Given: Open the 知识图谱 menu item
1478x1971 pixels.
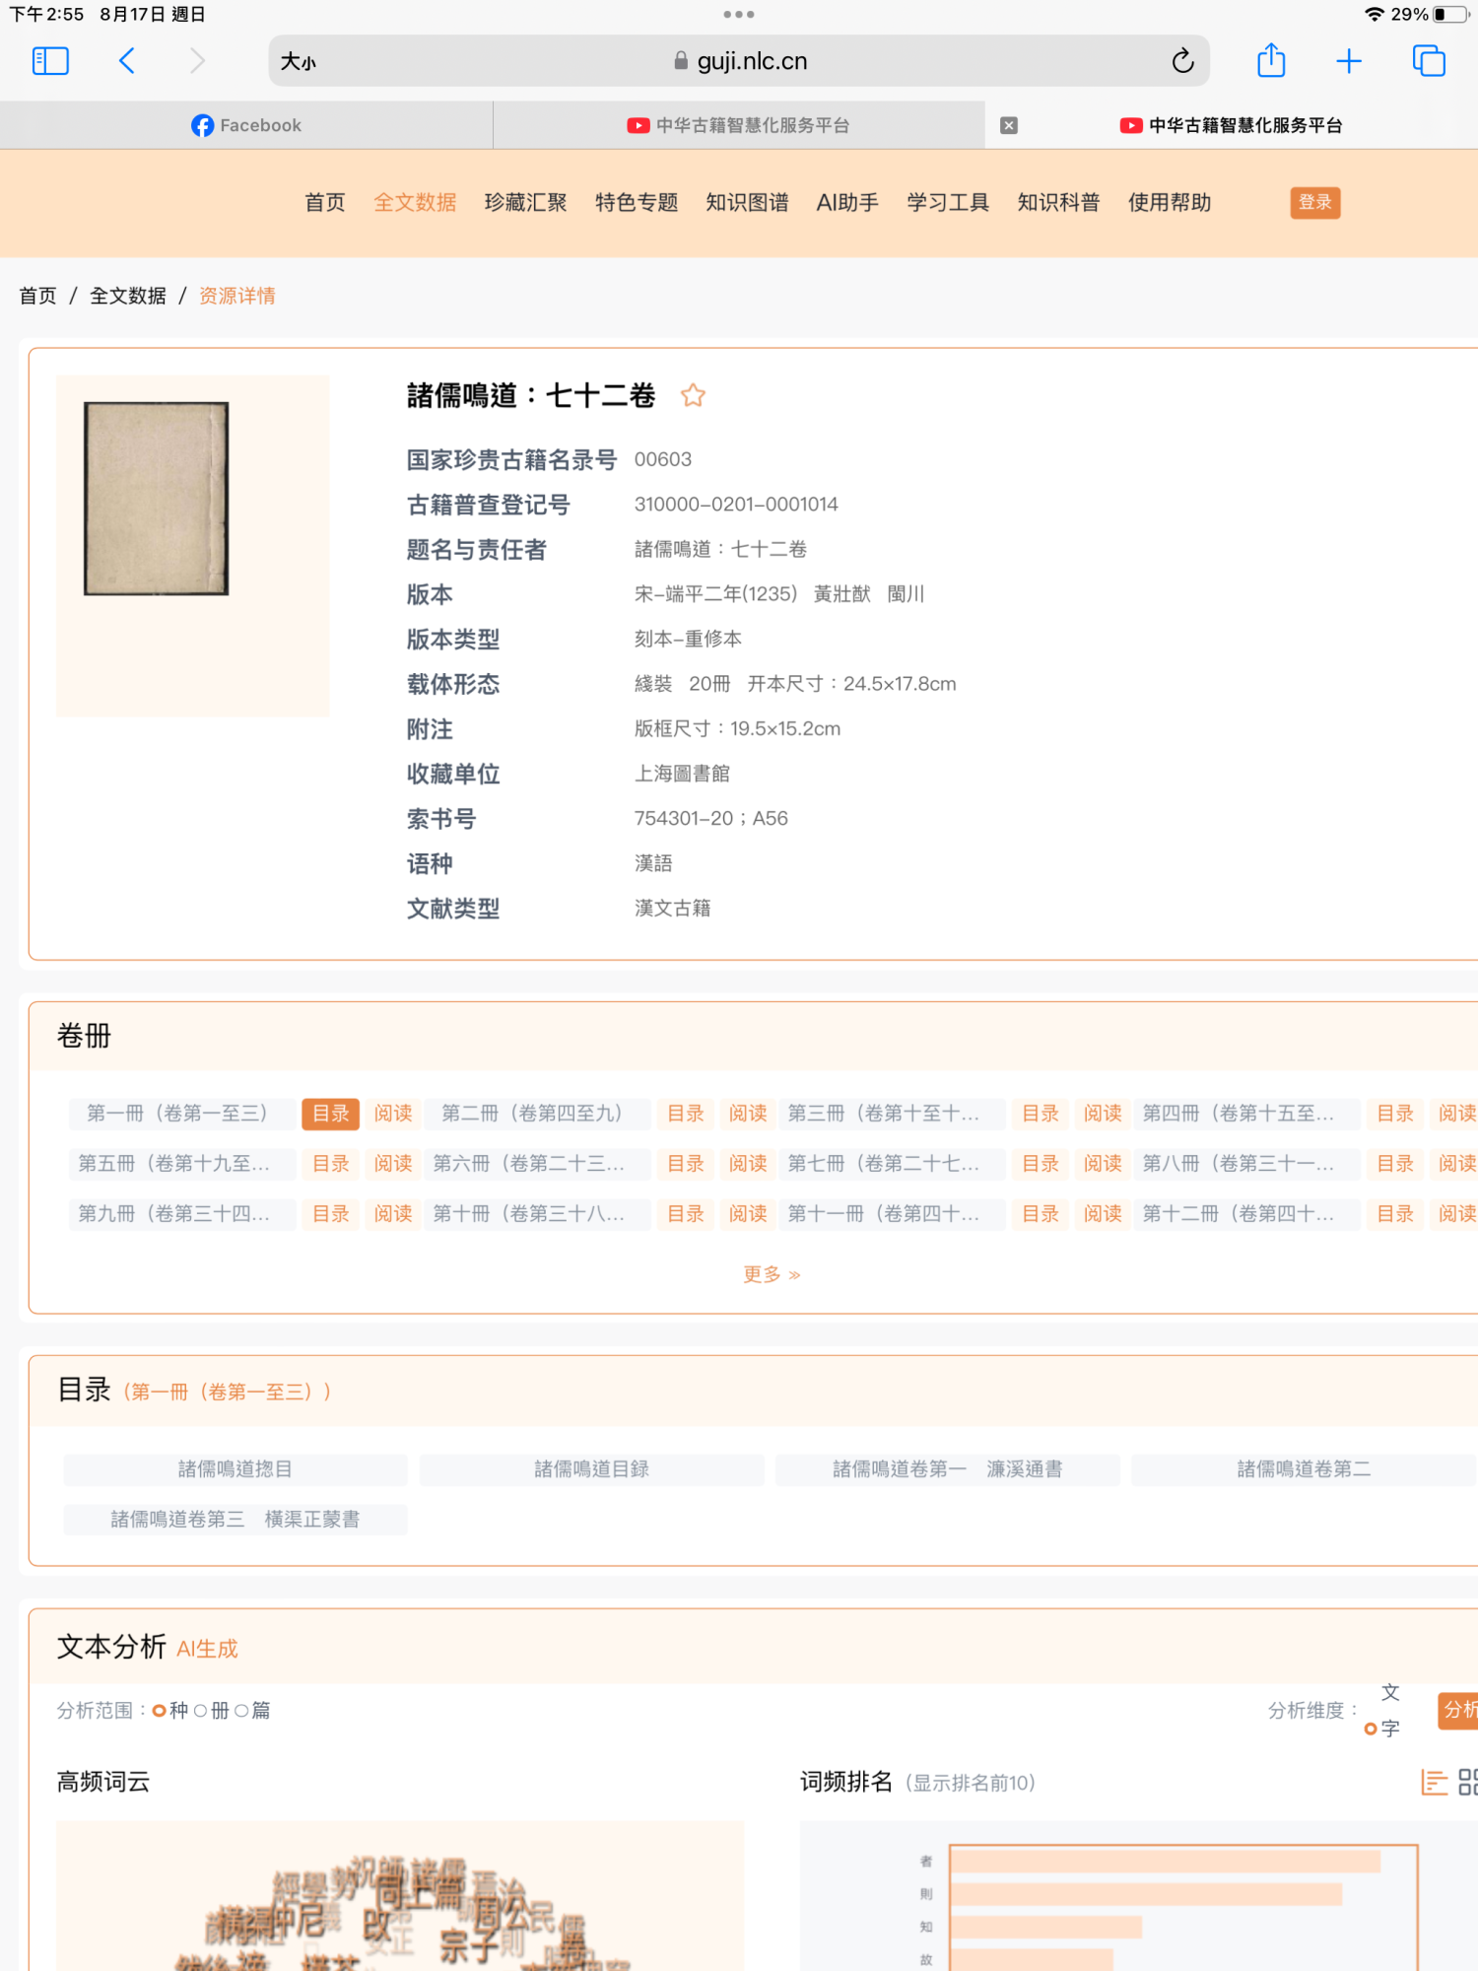Looking at the screenshot, I should pos(747,203).
